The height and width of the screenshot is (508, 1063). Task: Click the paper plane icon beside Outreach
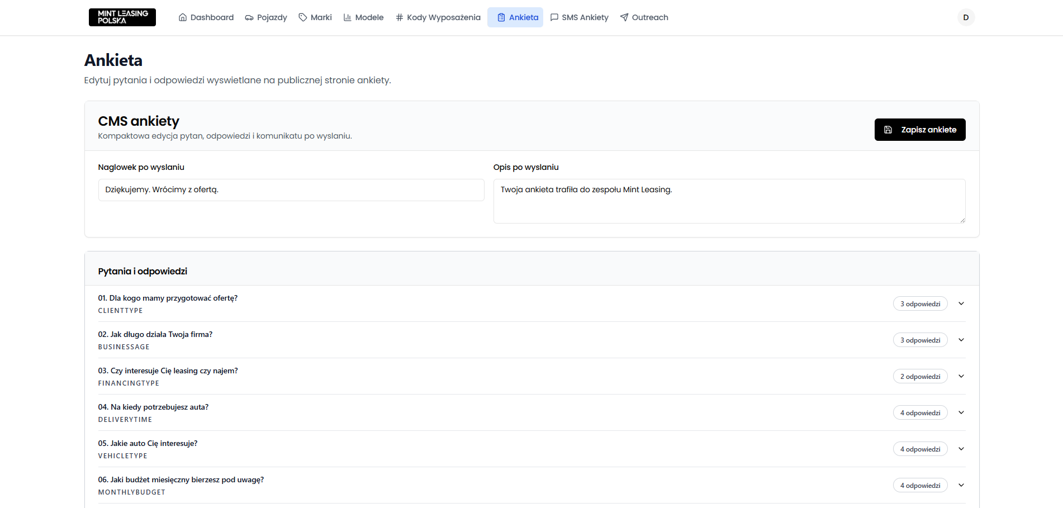[624, 17]
